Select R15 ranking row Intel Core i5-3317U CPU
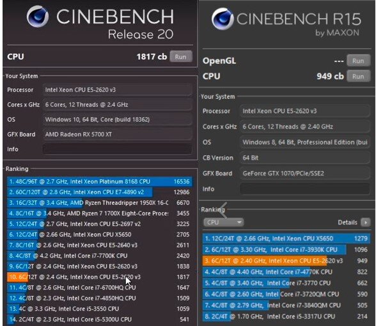 click(286, 316)
